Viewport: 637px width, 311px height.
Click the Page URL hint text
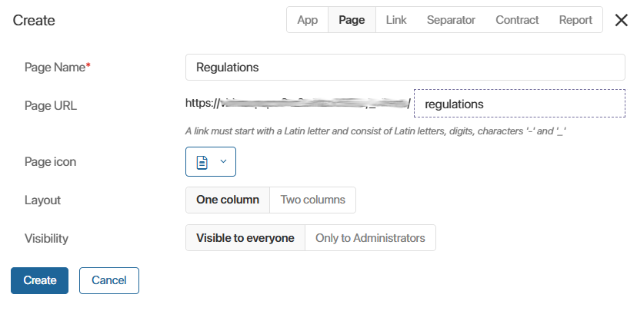(x=375, y=131)
